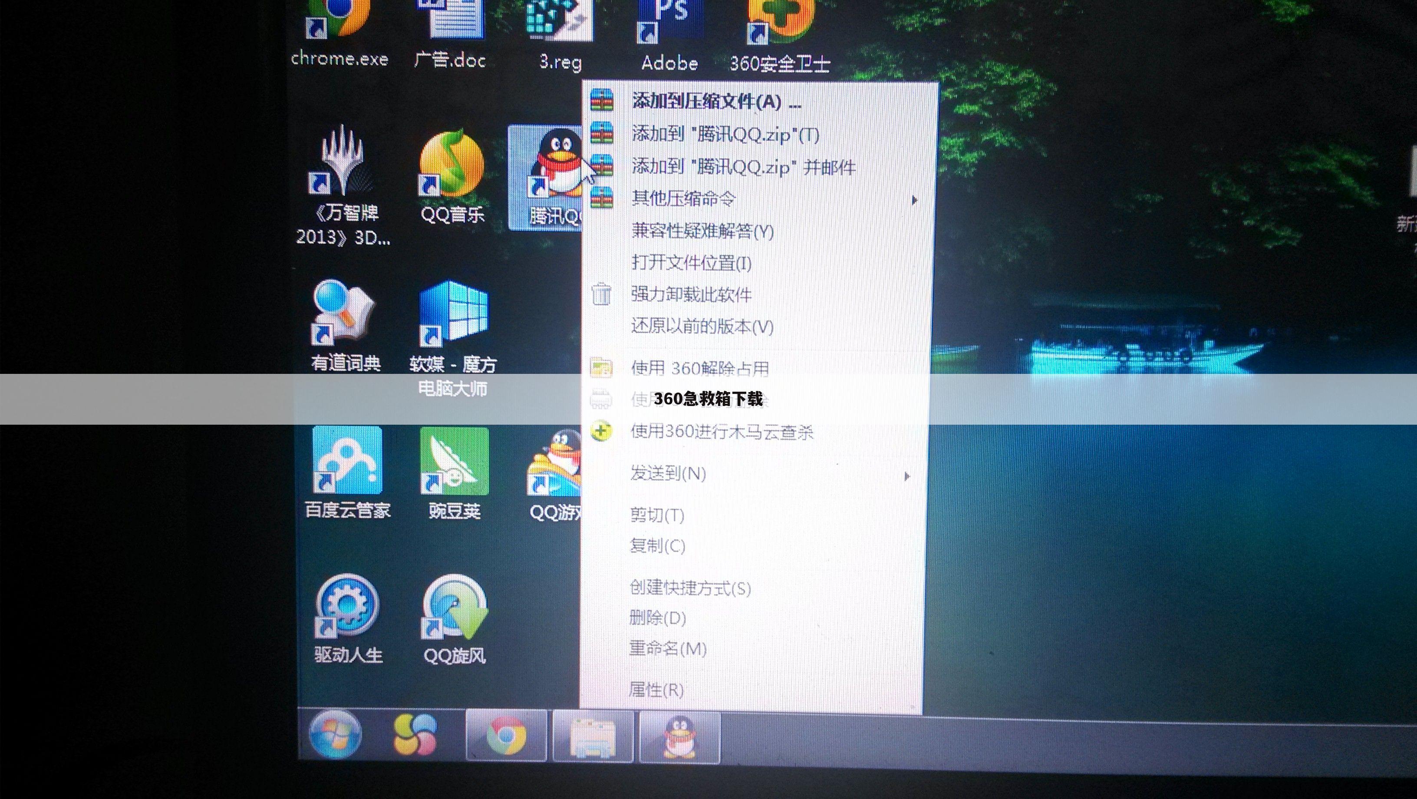Viewport: 1417px width, 799px height.
Task: Select 复制(C) in context menu
Action: pyautogui.click(x=754, y=546)
